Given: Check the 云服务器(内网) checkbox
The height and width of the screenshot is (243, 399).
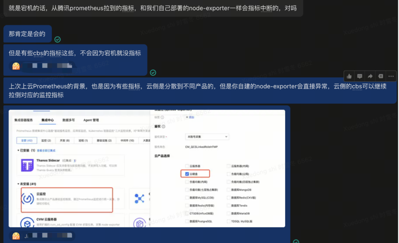Looking at the screenshot, I should (x=229, y=166).
